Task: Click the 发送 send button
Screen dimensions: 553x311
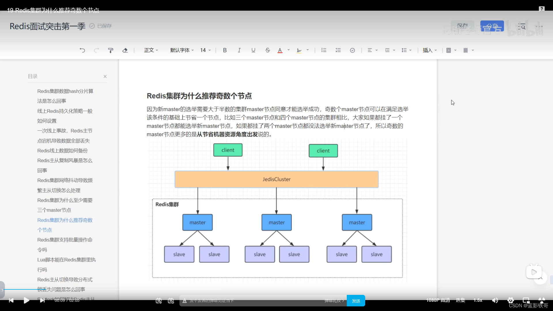Action: 356,301
